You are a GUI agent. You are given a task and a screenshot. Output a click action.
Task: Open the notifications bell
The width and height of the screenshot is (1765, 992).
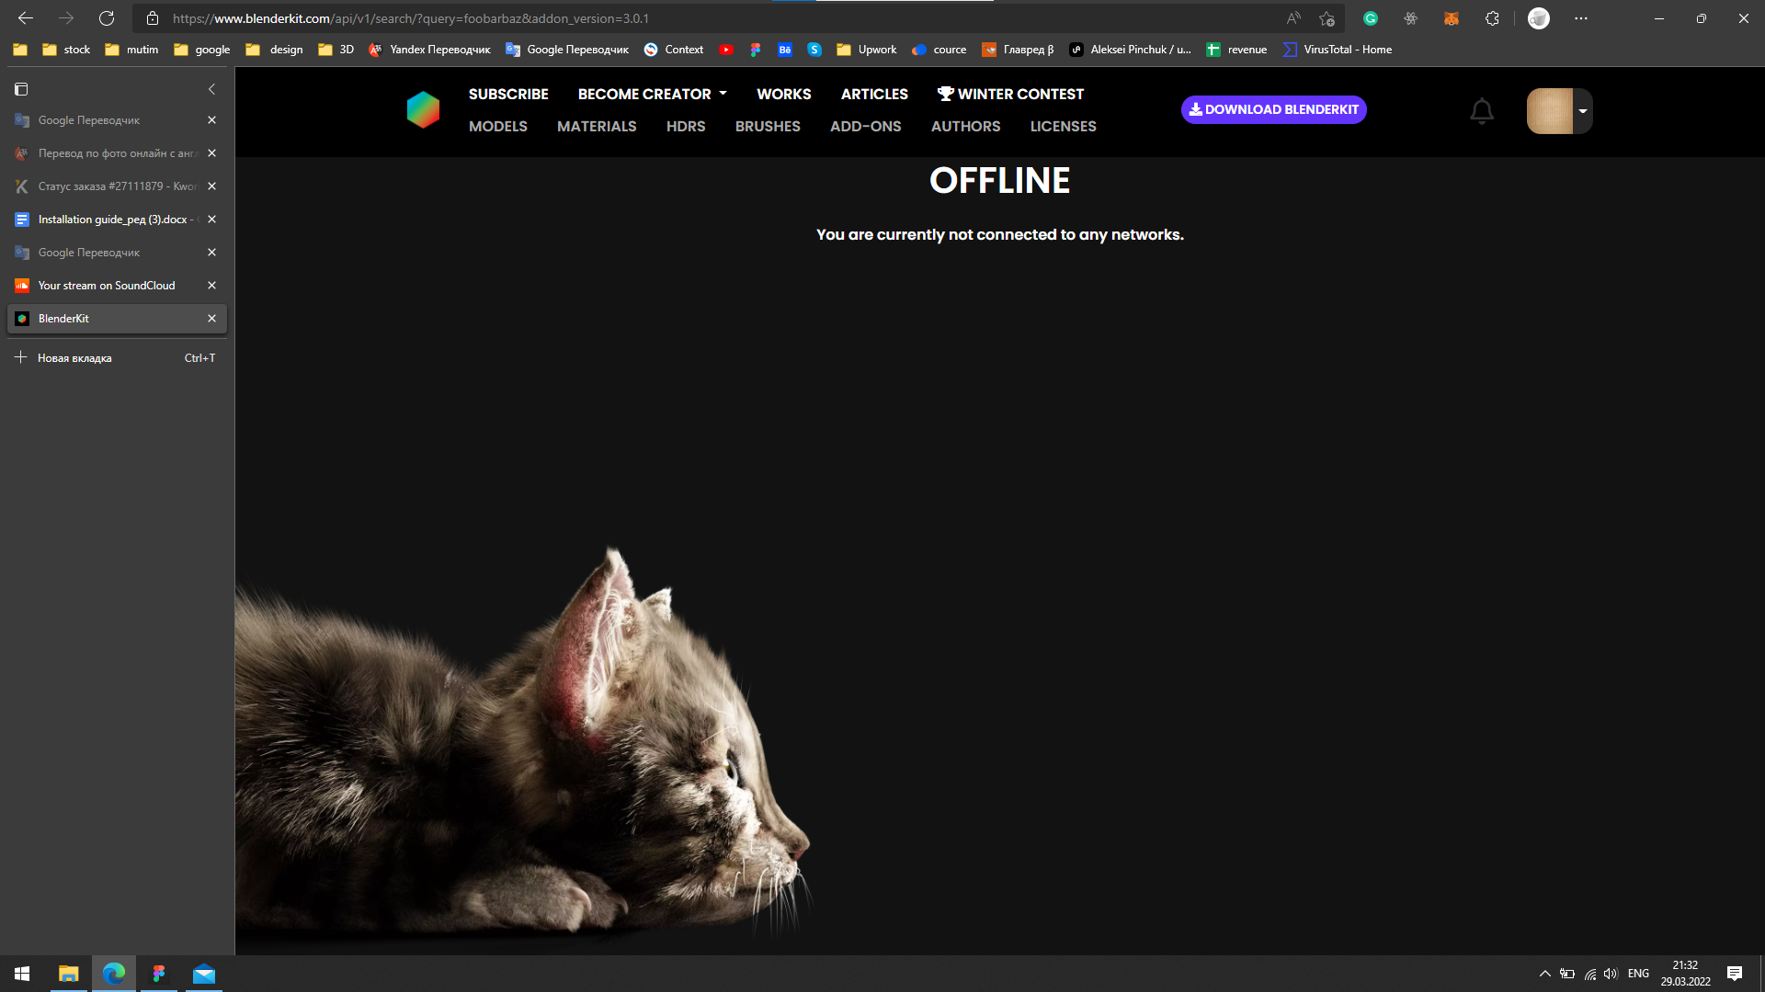pyautogui.click(x=1481, y=111)
